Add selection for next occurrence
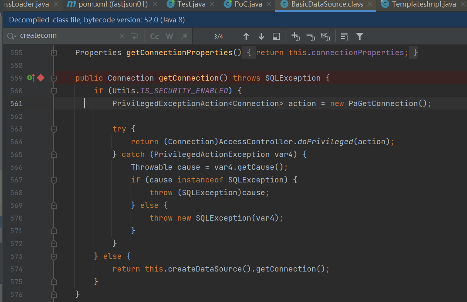The width and height of the screenshot is (467, 302). click(x=296, y=36)
